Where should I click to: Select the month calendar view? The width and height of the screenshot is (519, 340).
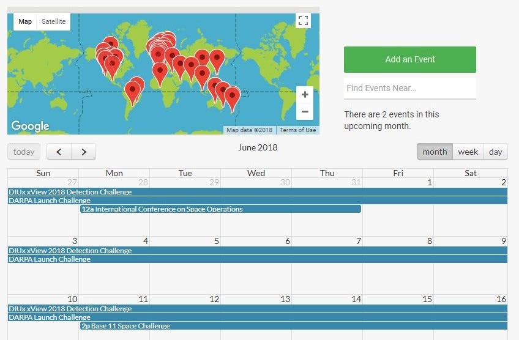435,152
